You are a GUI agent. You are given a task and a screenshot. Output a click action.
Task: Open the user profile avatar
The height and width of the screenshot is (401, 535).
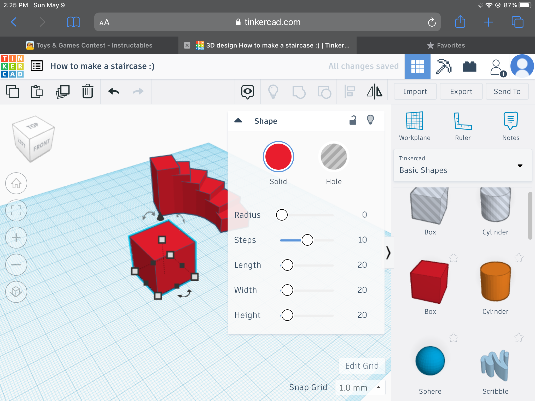click(522, 66)
